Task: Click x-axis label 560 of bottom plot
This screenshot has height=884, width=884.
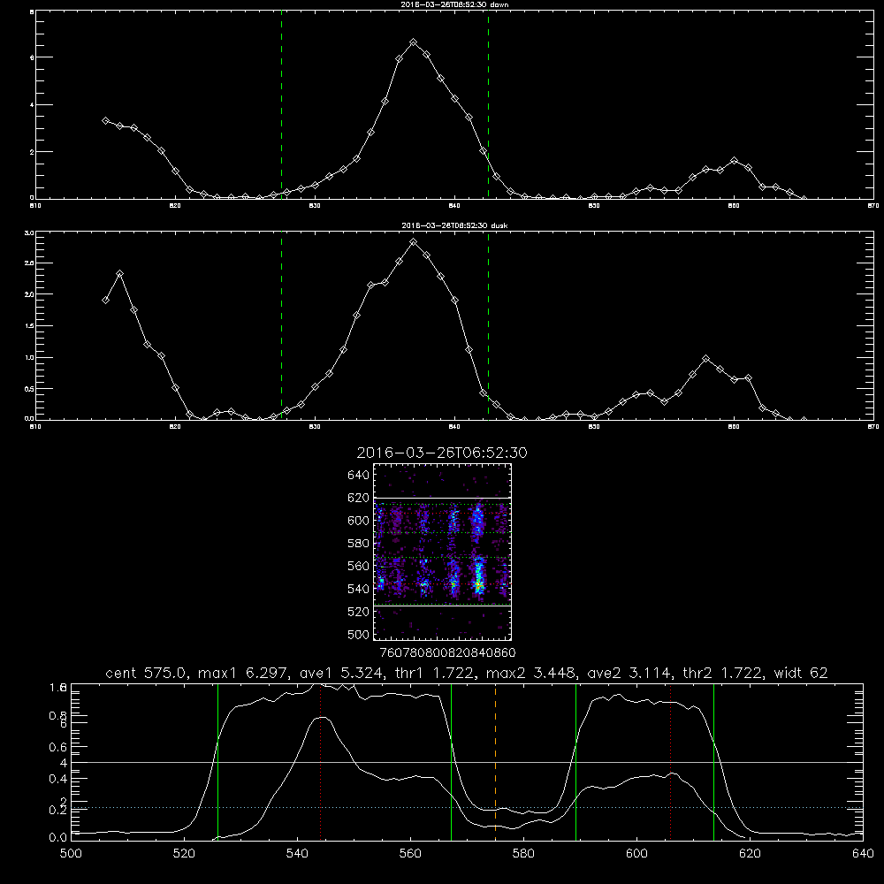Action: (410, 854)
